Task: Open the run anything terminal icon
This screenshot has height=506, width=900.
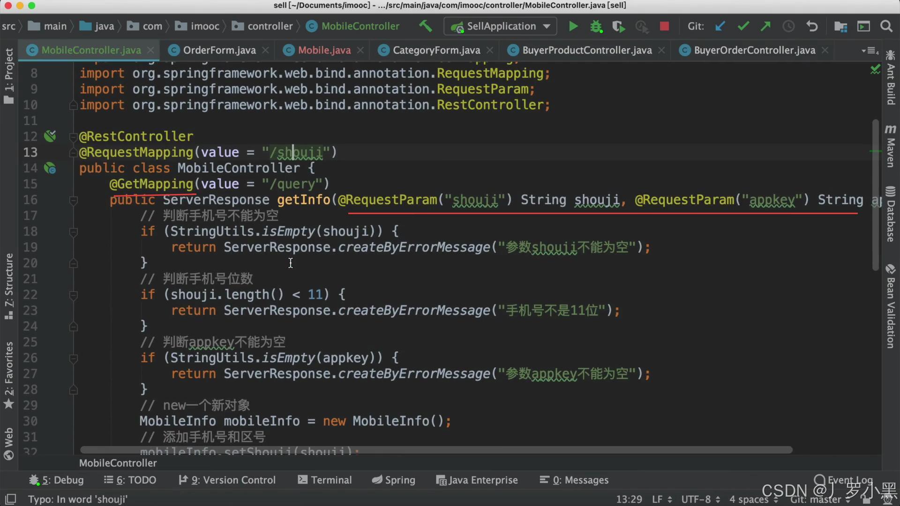Action: [x=863, y=26]
